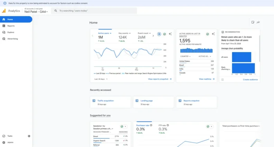
Task: Click the search magnifier icon
Action: pos(56,11)
